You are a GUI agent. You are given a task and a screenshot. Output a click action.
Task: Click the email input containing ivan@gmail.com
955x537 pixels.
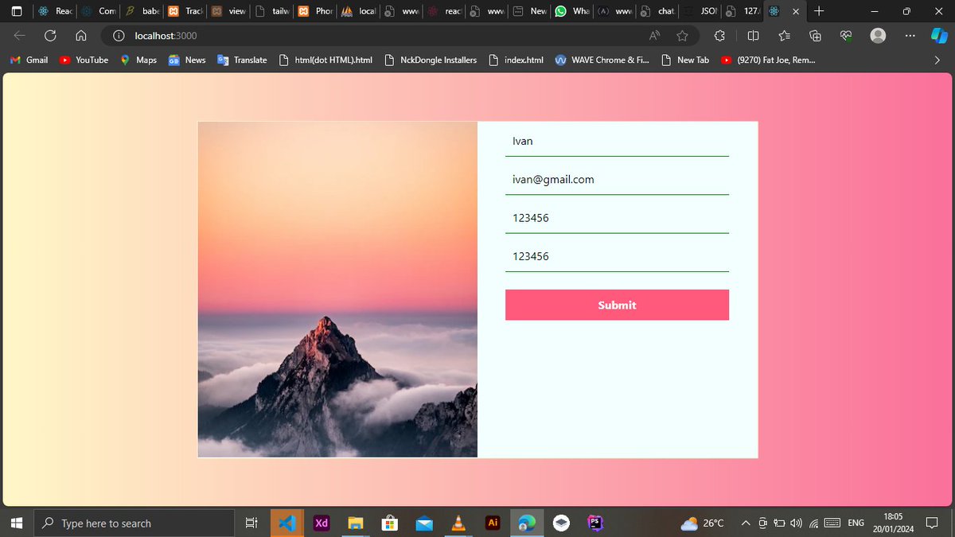pos(617,179)
